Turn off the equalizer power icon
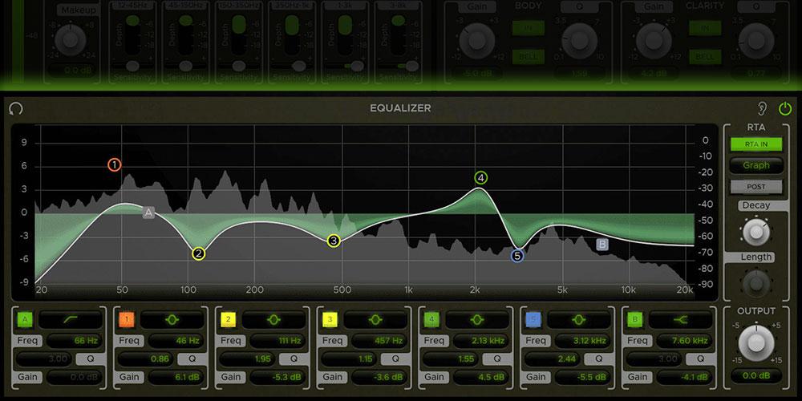The height and width of the screenshot is (401, 802). [x=784, y=108]
